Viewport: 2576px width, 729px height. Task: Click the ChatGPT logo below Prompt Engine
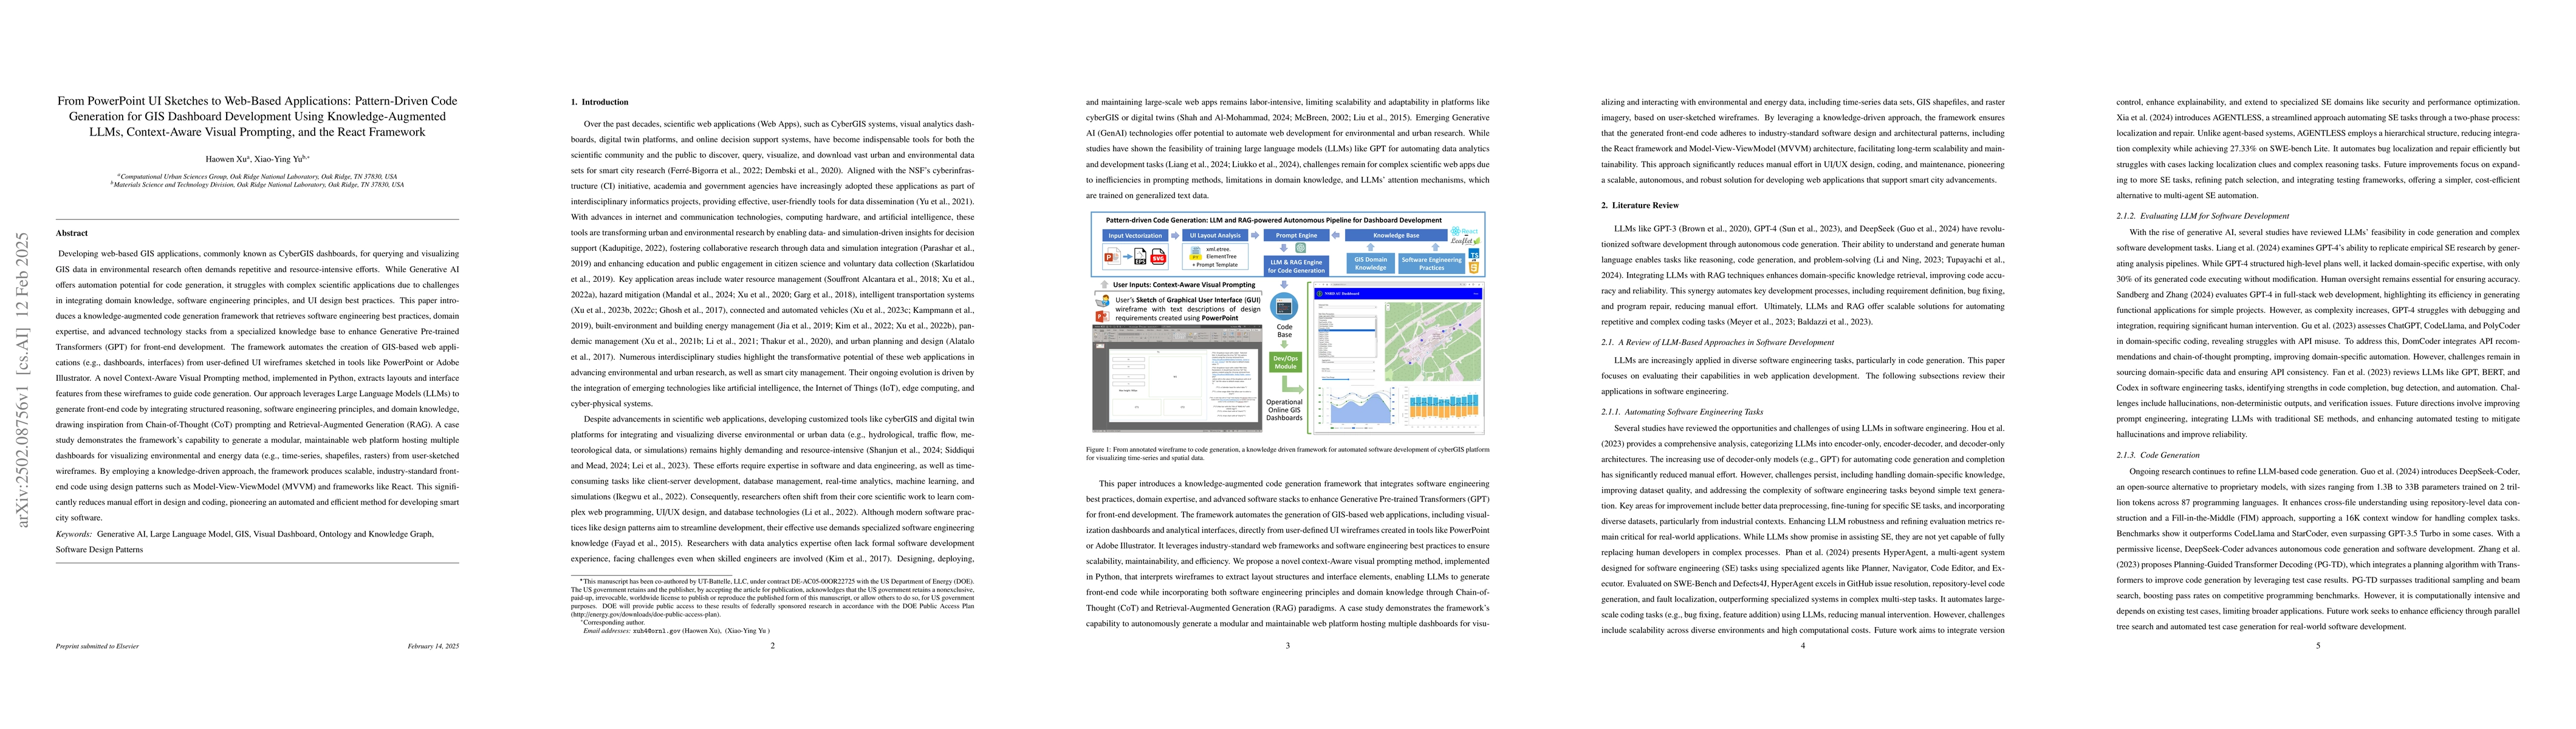pos(1301,248)
